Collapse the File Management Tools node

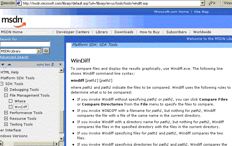(x=6, y=95)
